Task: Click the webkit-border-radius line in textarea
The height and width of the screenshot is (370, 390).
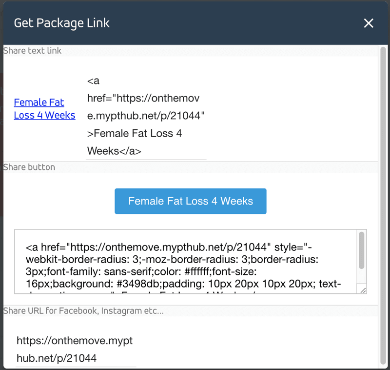Action: coord(172,259)
